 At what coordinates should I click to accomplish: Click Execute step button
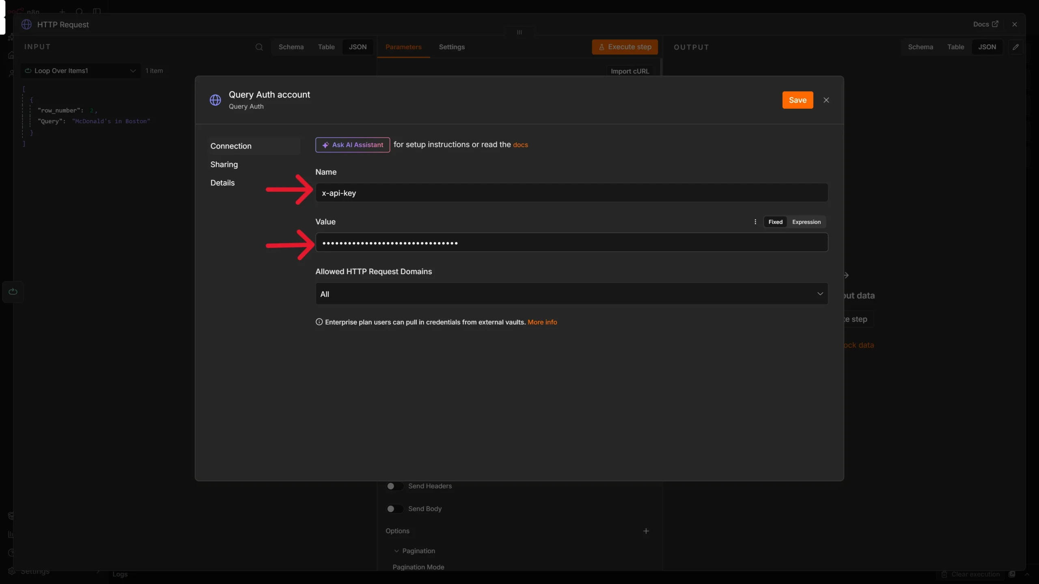pyautogui.click(x=625, y=47)
